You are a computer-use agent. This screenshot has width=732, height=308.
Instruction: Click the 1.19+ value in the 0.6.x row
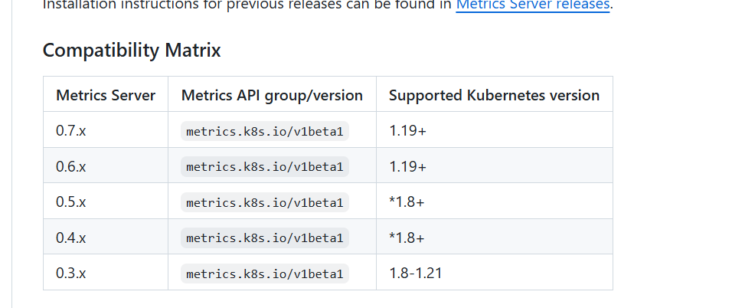[x=407, y=166]
